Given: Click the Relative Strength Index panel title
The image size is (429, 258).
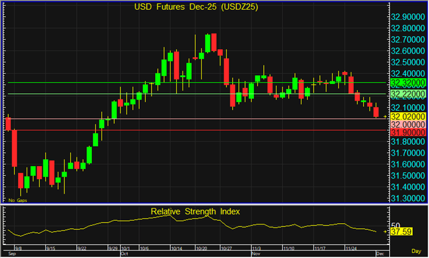Looking at the screenshot, I should pos(196,211).
